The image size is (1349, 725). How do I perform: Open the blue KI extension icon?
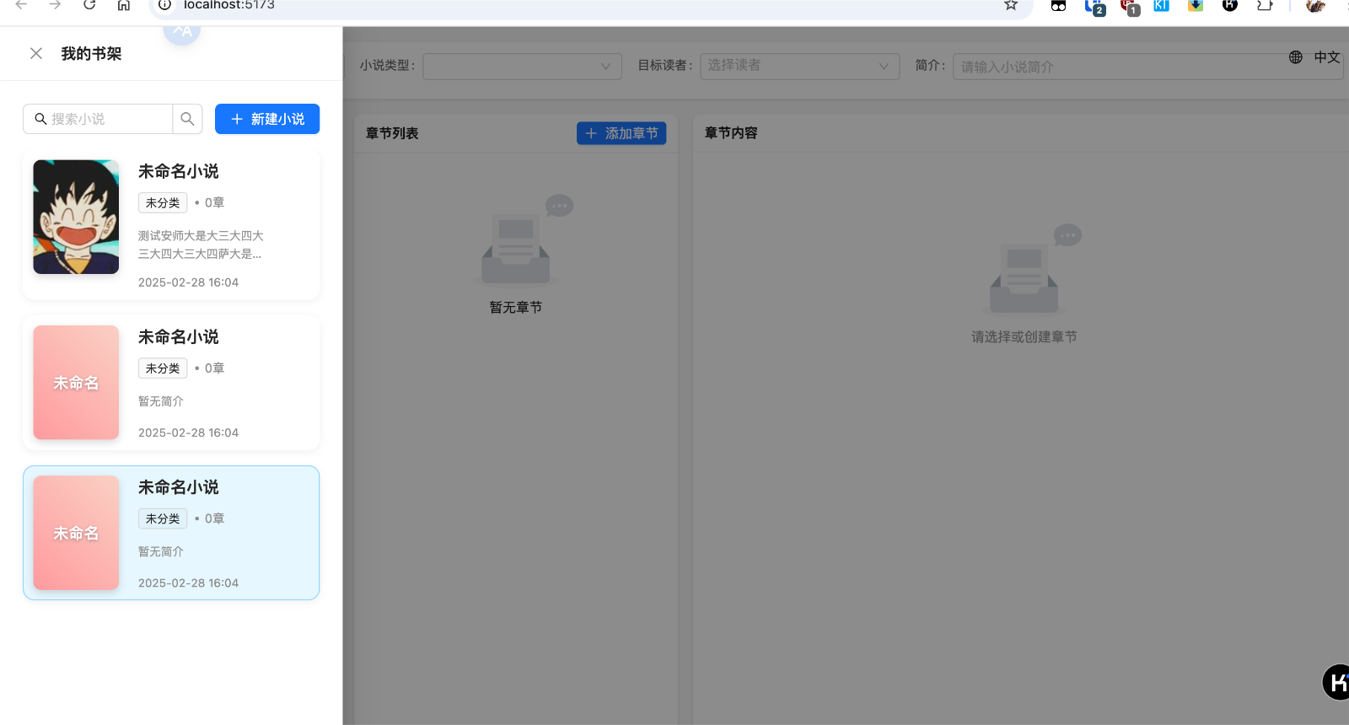(x=1161, y=5)
